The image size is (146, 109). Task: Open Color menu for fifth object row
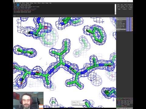[132, 24]
